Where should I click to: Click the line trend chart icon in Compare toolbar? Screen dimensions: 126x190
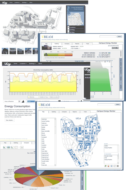pyautogui.click(x=22, y=147)
